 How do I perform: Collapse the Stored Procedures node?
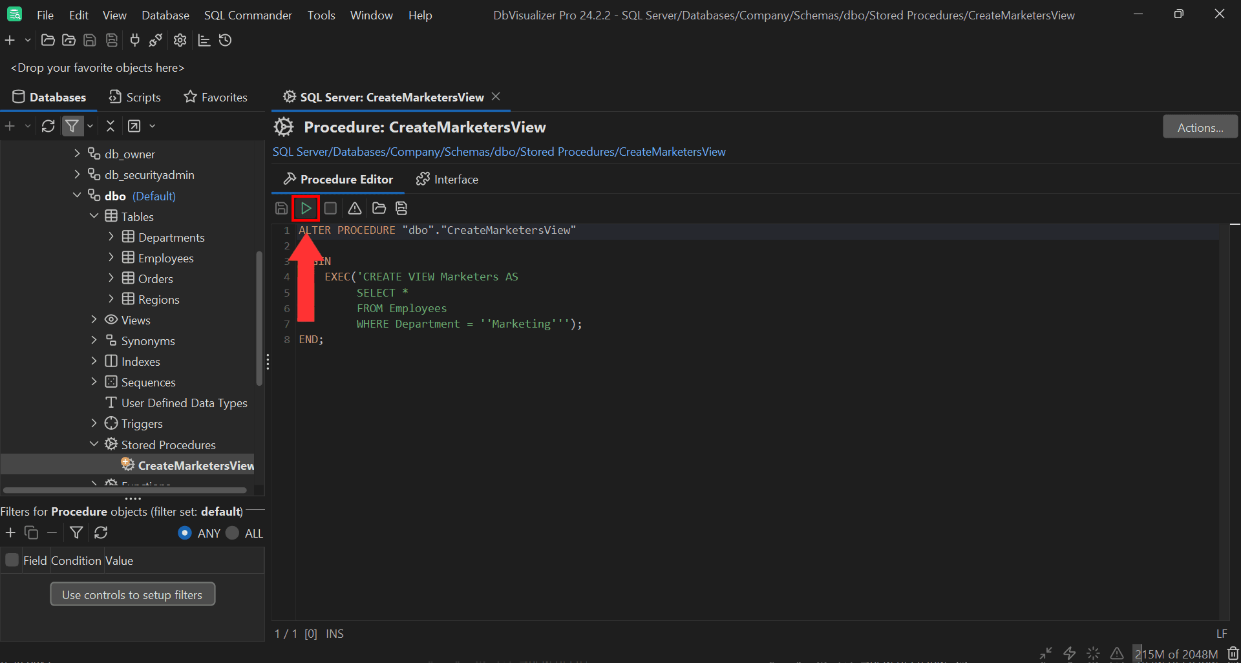point(94,444)
